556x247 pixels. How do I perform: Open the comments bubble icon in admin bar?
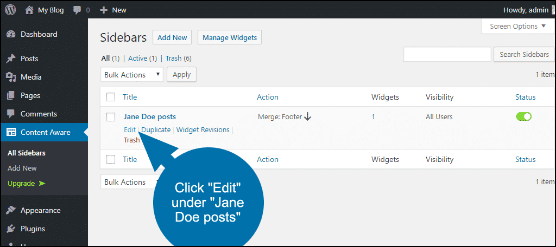tap(77, 10)
